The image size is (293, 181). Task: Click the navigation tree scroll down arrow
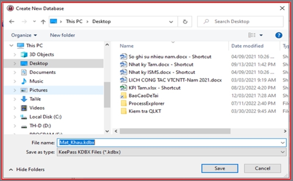pos(107,131)
